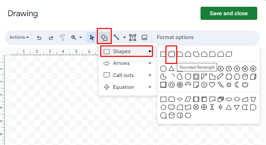The width and height of the screenshot is (266, 145).
Task: Open the Arrows submenu
Action: tap(128, 63)
